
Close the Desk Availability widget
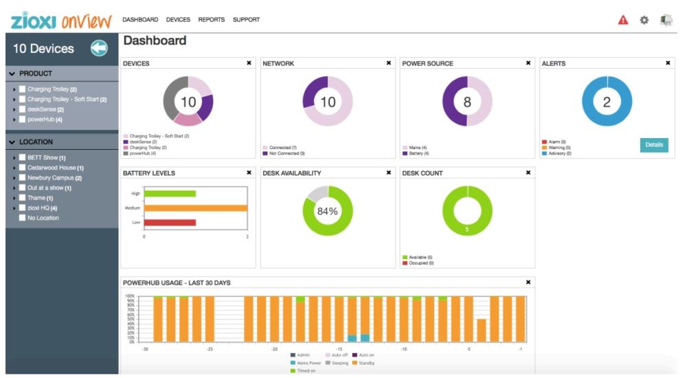389,173
